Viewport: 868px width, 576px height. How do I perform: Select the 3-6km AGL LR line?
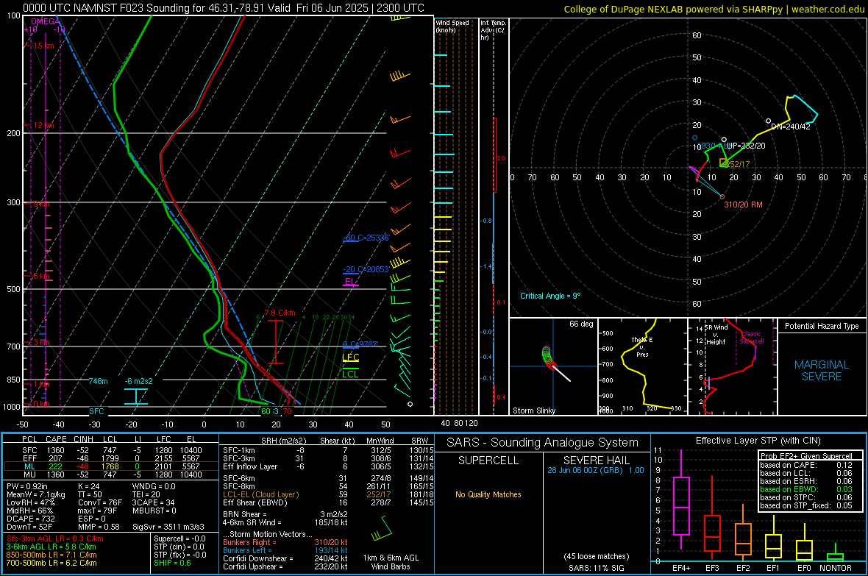50,547
